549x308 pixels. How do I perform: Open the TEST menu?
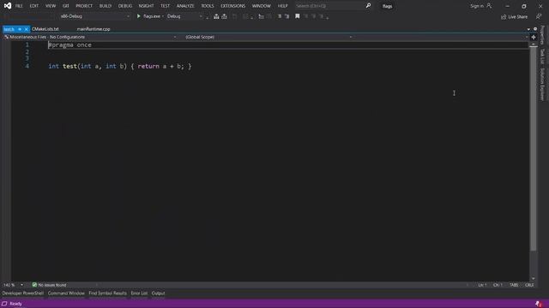pyautogui.click(x=165, y=6)
